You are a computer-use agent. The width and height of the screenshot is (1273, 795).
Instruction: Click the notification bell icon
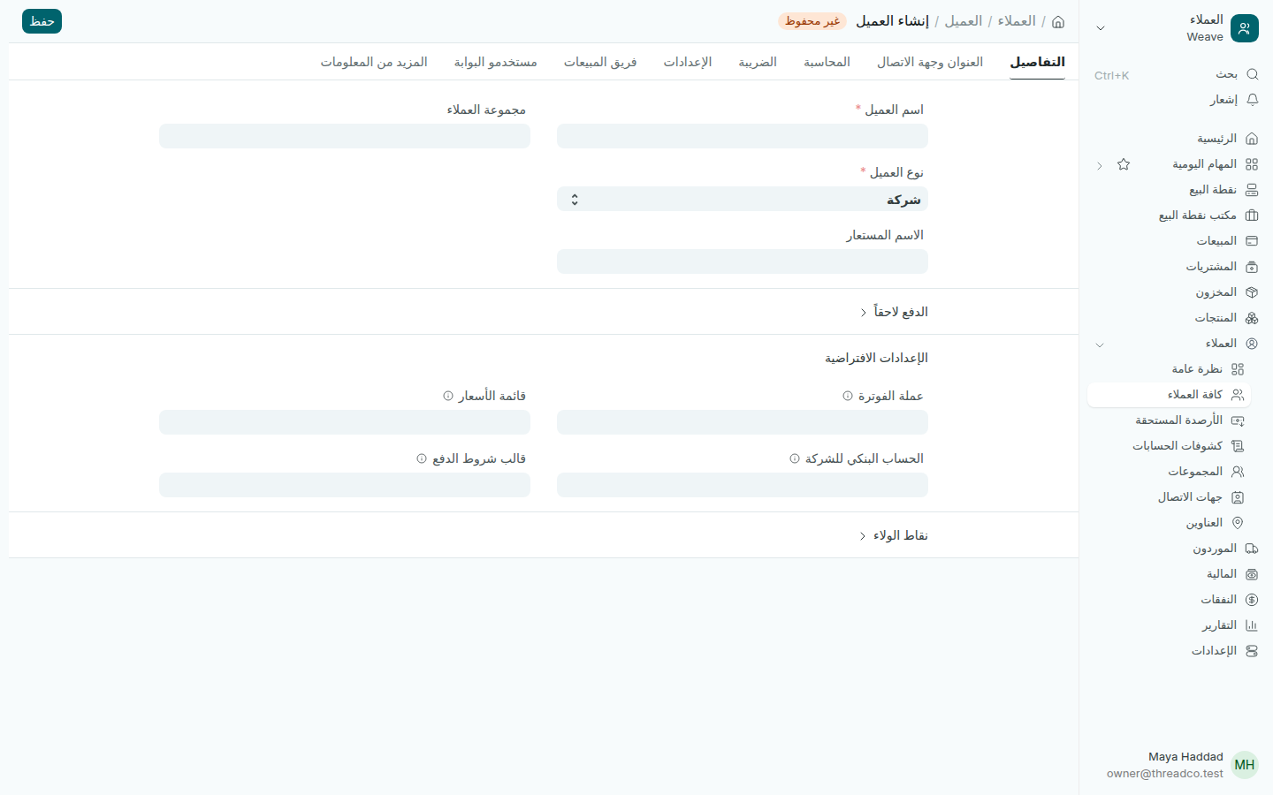point(1252,100)
